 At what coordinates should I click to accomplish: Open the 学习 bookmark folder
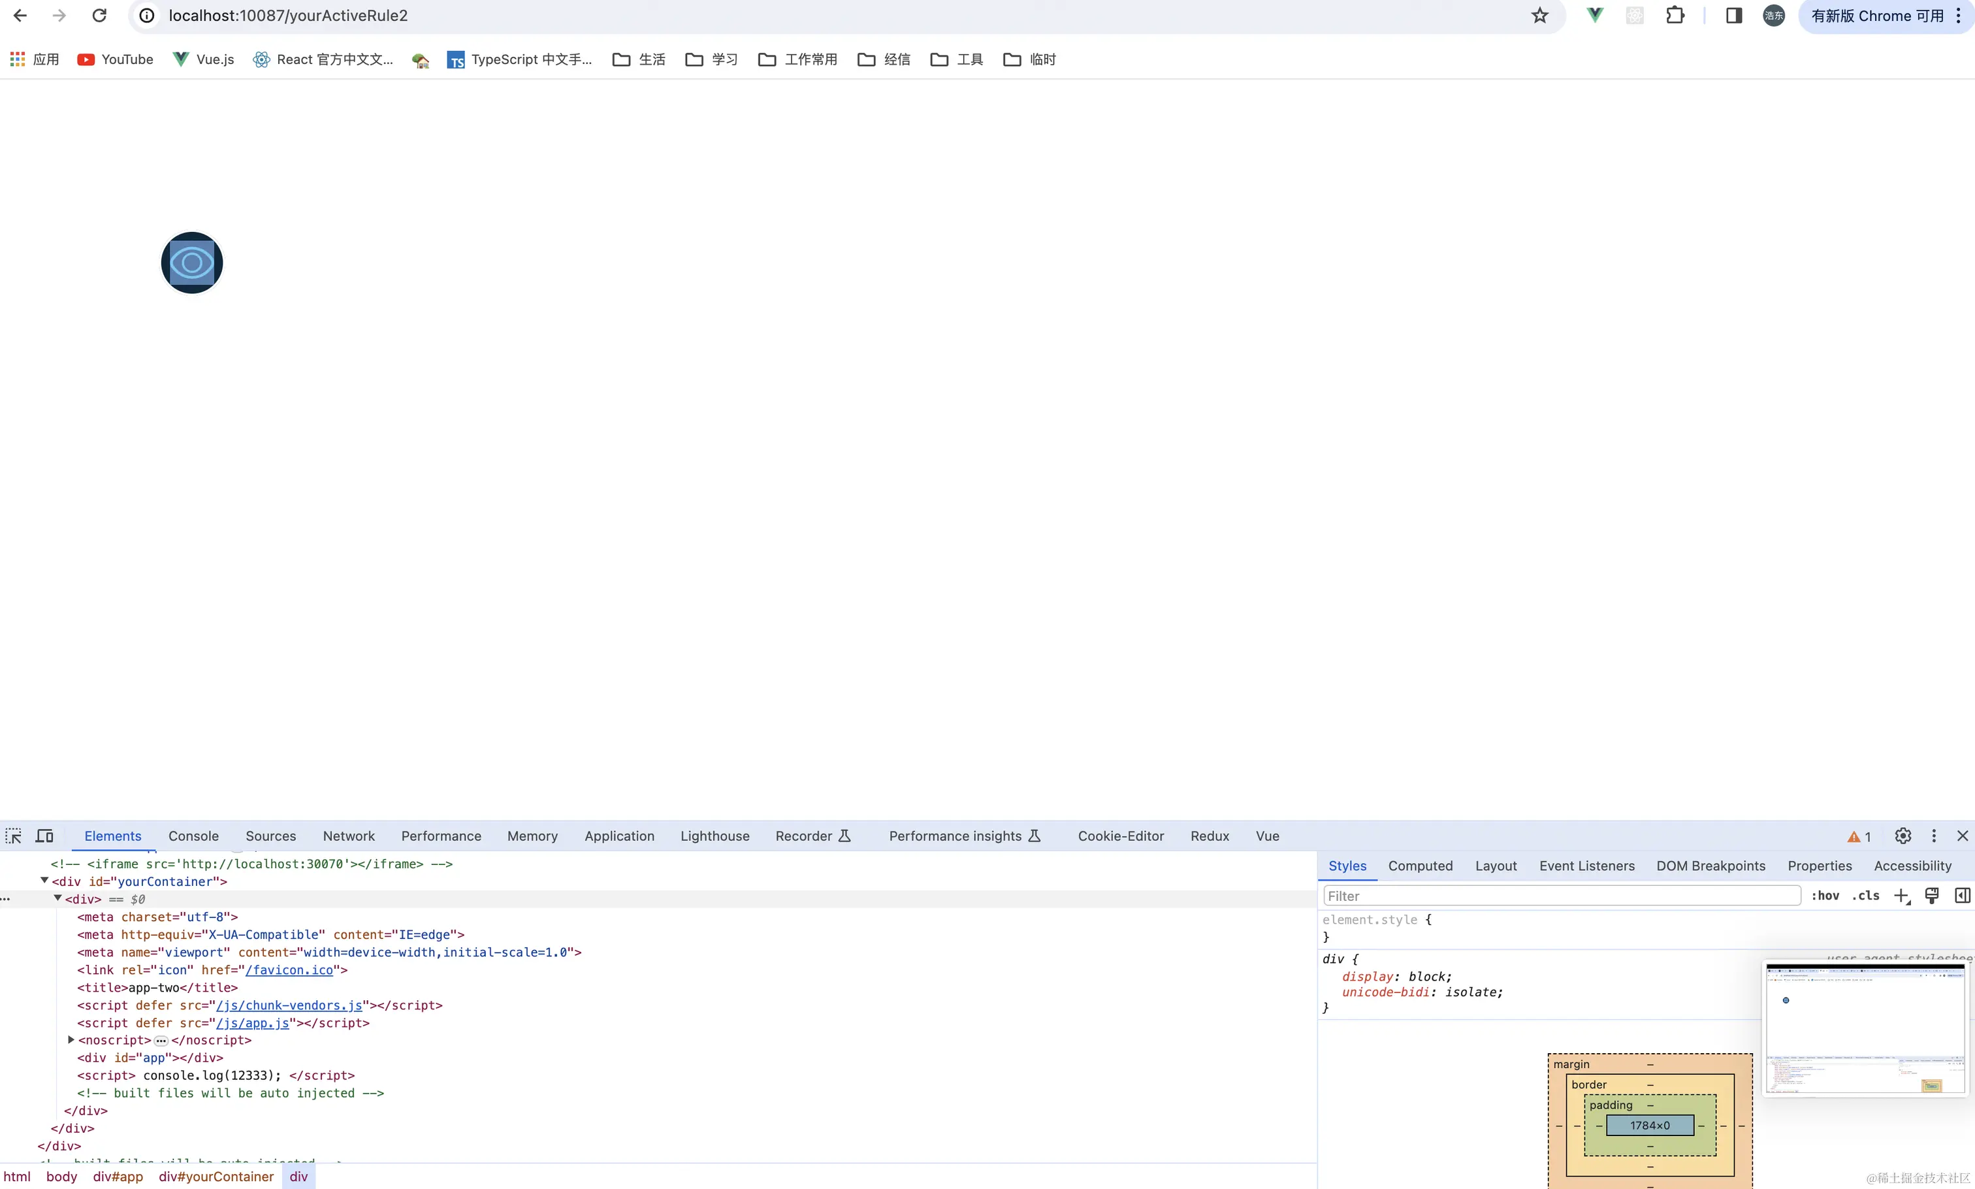tap(712, 59)
